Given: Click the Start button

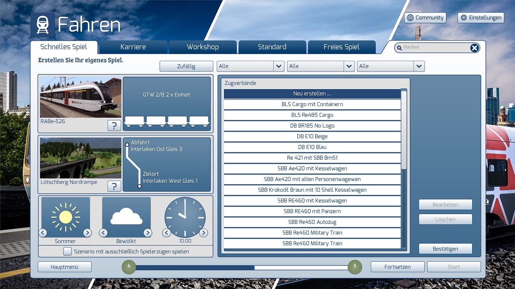Looking at the screenshot, I should 454,267.
